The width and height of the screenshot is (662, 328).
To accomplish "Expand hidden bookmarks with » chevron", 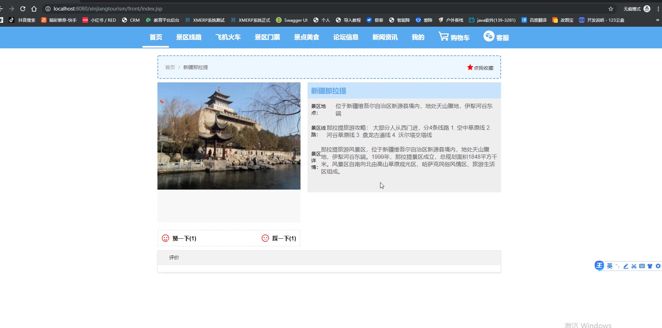I will click(x=657, y=20).
